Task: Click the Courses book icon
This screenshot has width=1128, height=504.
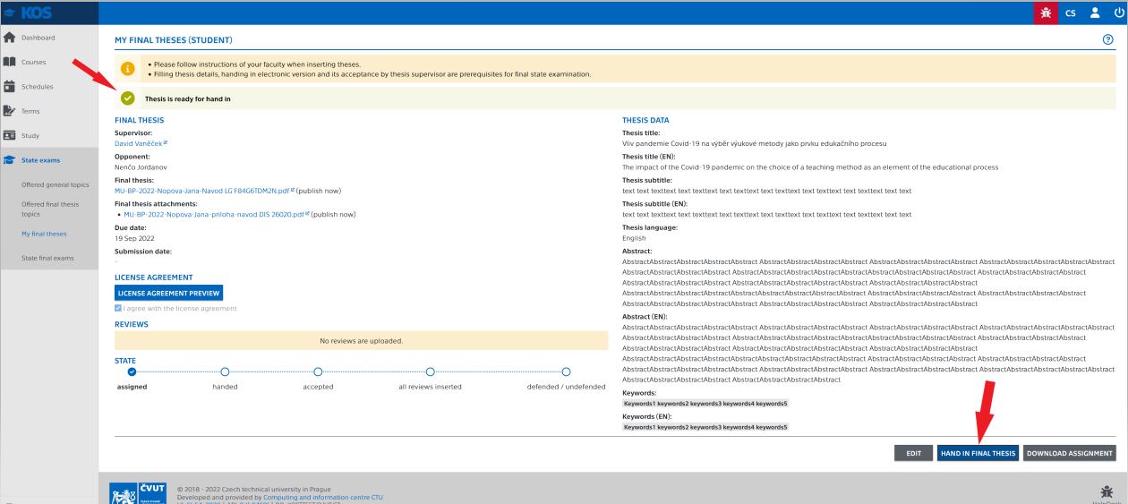Action: click(x=10, y=62)
